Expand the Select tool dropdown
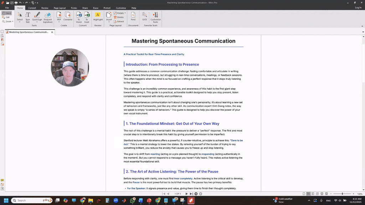This screenshot has height=205, width=365. (x=19, y=22)
